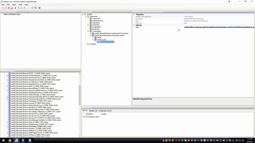This screenshot has width=255, height=143.
Task: Expand the NetBT component in the image list
Action: (7, 86)
